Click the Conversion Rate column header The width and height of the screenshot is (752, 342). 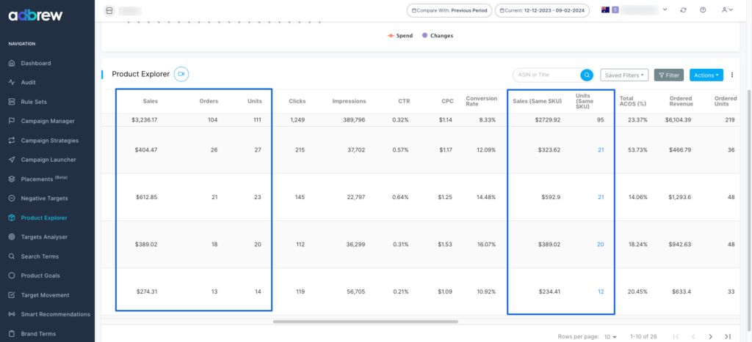point(480,101)
